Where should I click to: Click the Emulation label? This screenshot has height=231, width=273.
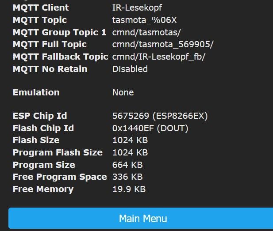click(x=36, y=92)
